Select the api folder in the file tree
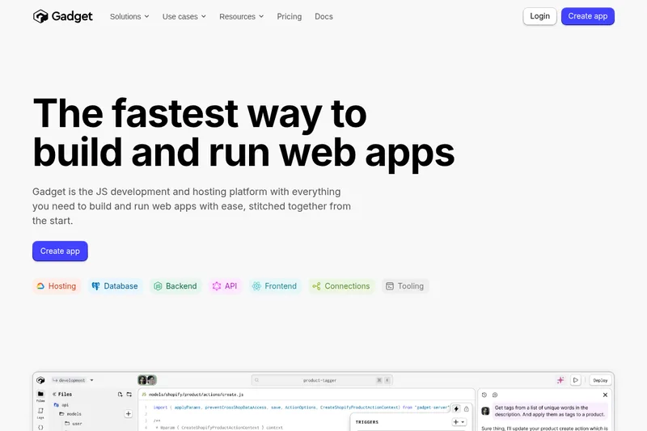647x431 pixels. coord(61,405)
